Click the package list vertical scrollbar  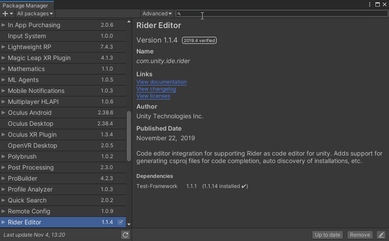click(x=129, y=136)
